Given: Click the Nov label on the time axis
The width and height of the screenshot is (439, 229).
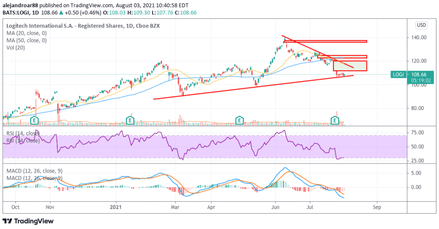Looking at the screenshot, I should 50,207.
